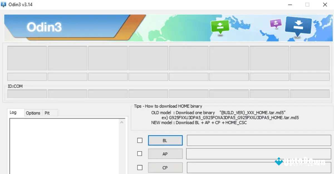Click the first ID:COM port box

[27, 94]
